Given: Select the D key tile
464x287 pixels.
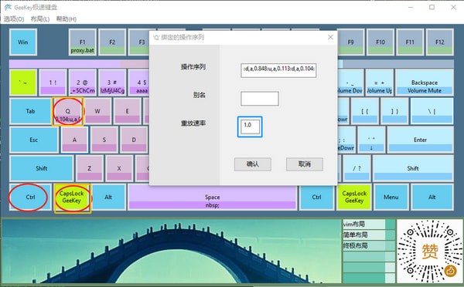Looking at the screenshot, I should click(x=134, y=140).
